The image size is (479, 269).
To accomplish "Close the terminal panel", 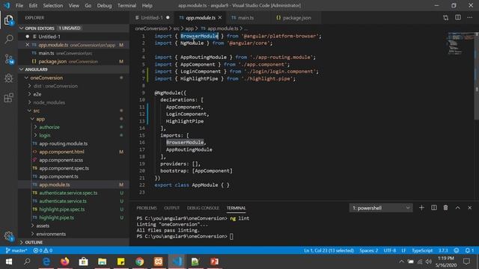I will 469,208.
